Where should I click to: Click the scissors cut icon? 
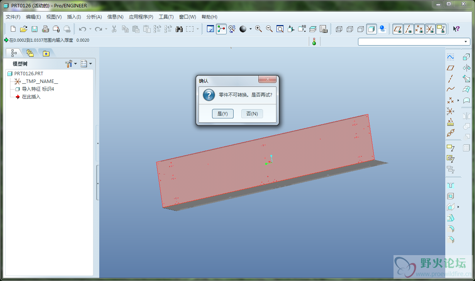coord(114,29)
